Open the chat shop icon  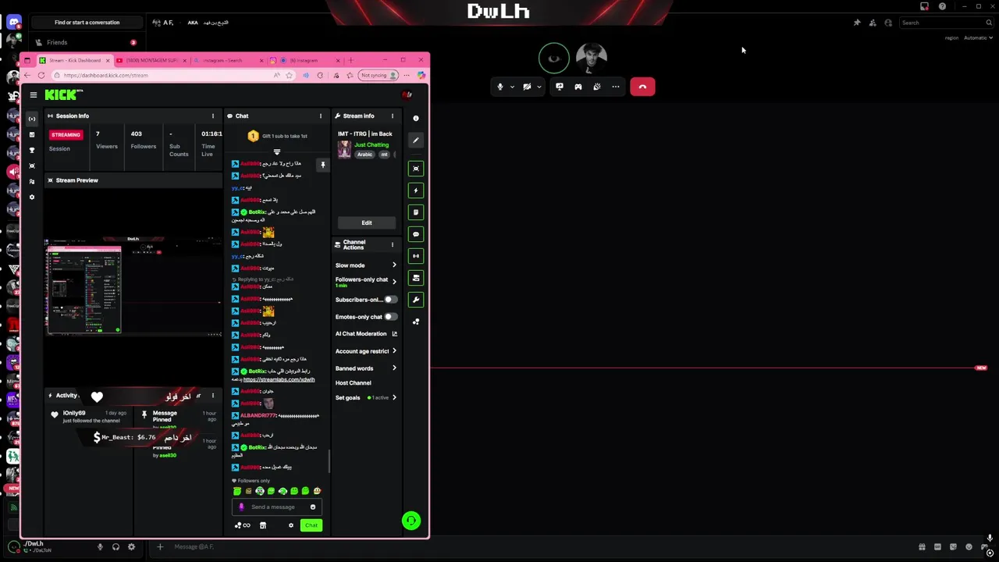tap(263, 525)
